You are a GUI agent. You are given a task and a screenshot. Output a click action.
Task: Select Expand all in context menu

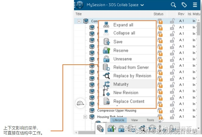(x=127, y=25)
